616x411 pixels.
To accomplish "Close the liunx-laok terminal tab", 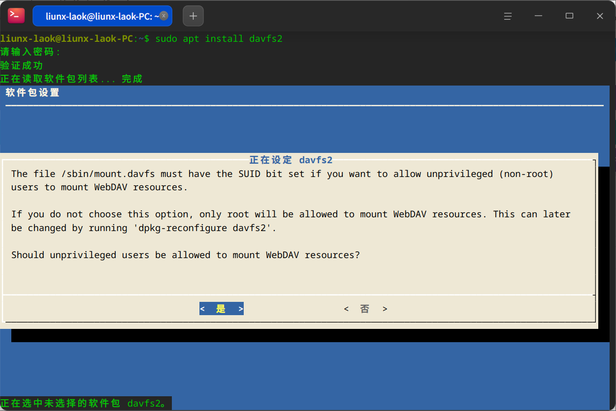I will (164, 16).
